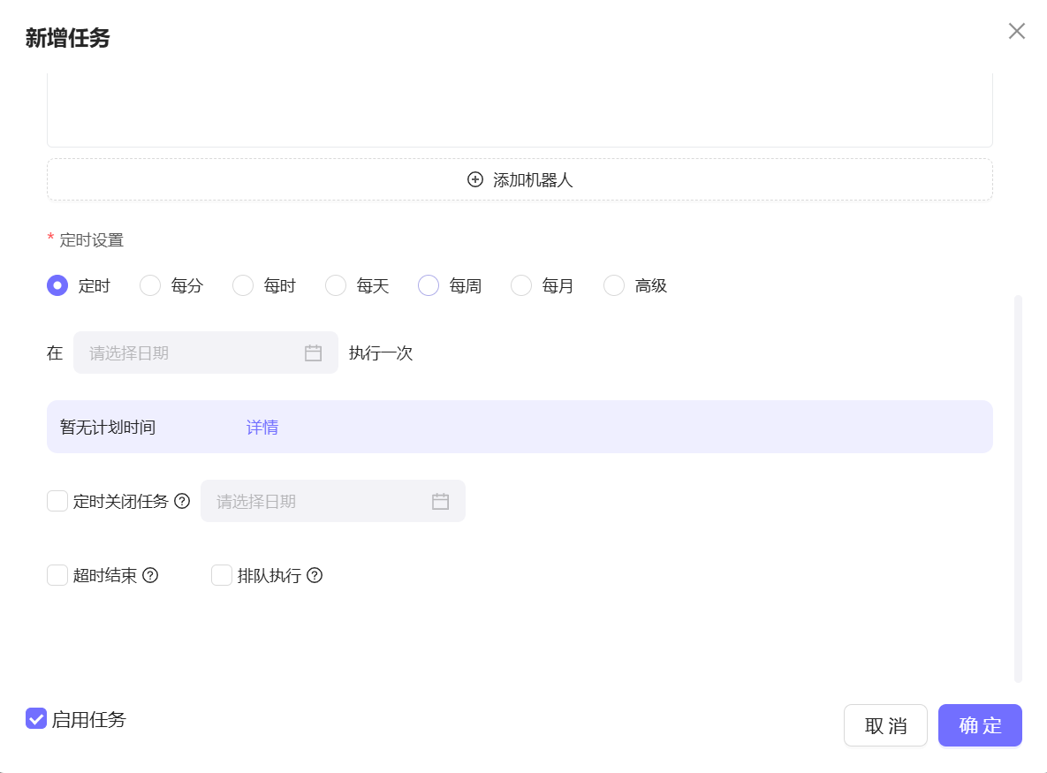This screenshot has height=773, width=1047.
Task: Confirm the task with the 确定 button
Action: (x=980, y=724)
